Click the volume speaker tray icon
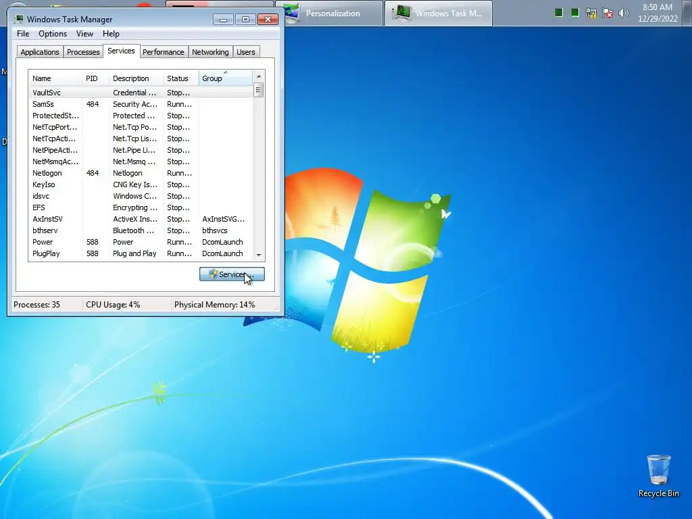The width and height of the screenshot is (692, 519). click(x=624, y=13)
